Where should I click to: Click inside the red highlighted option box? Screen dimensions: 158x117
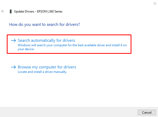69,44
